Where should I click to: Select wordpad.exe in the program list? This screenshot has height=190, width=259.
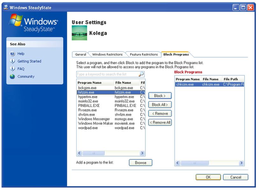111,128
